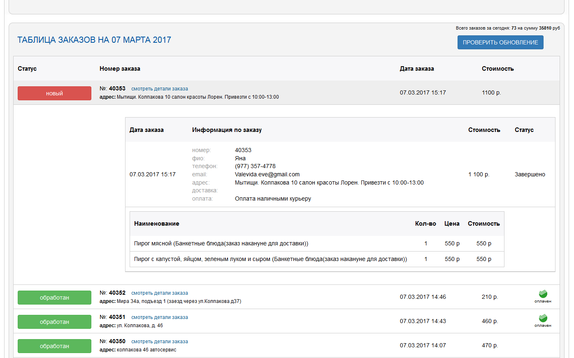Screen dimensions: 574x358
Task: Click the 'Завершено' status in order details
Action: coord(530,174)
